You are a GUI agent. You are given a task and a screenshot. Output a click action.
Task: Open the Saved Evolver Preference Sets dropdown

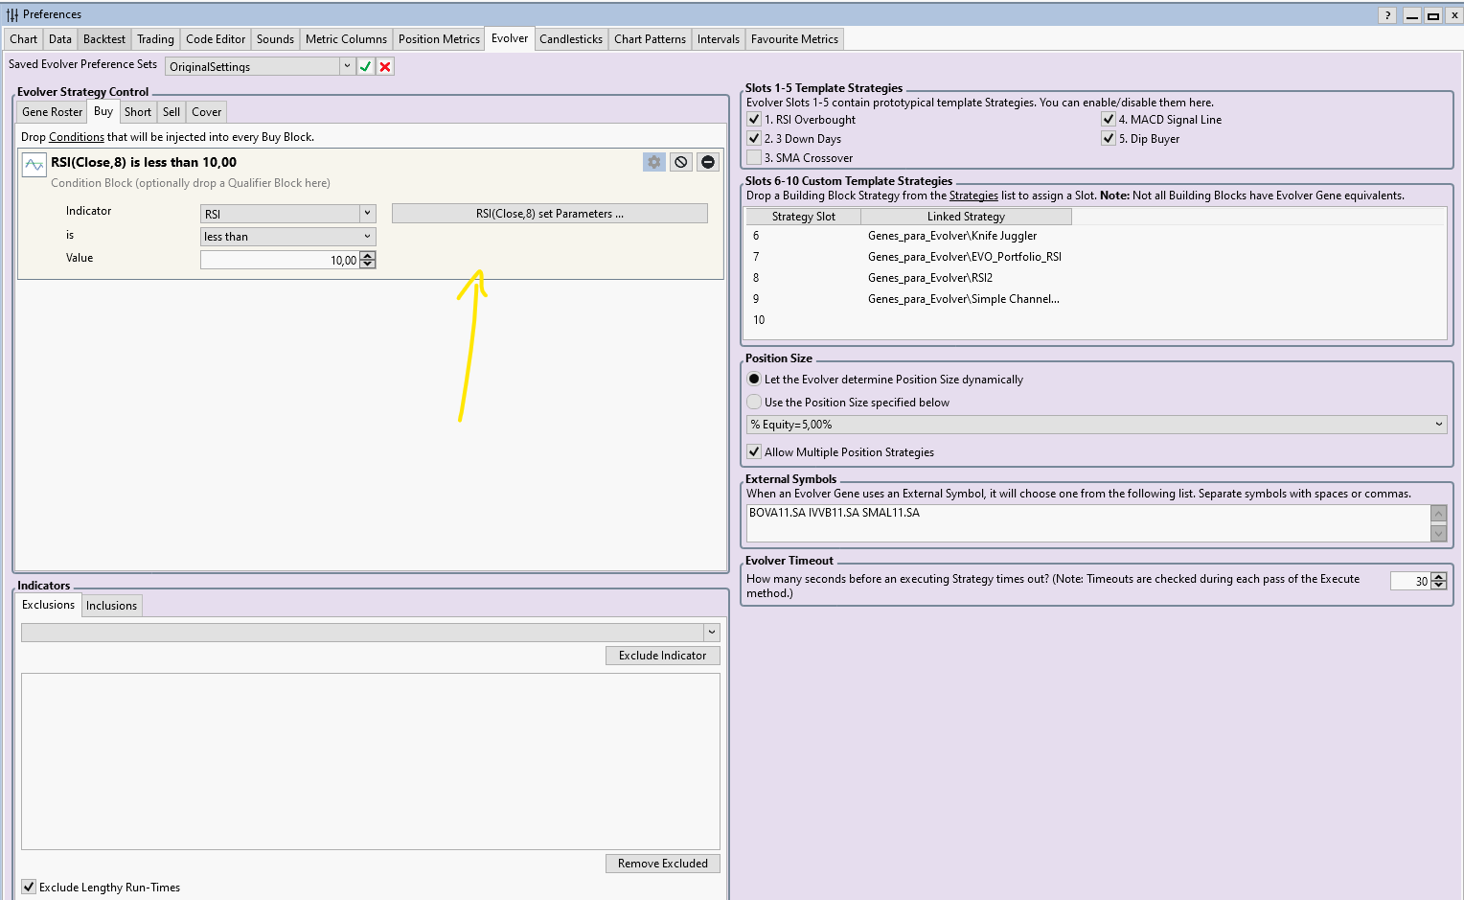(x=347, y=66)
